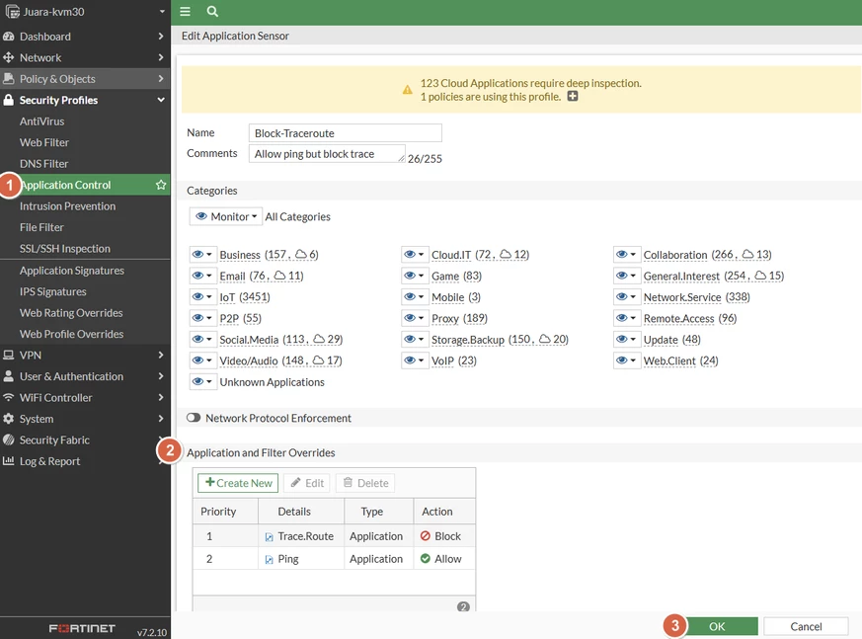Open the Update category link
862x639 pixels.
pos(661,340)
